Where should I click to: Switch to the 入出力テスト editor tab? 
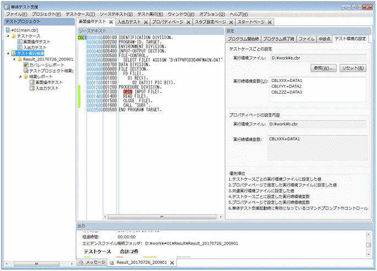[129, 22]
